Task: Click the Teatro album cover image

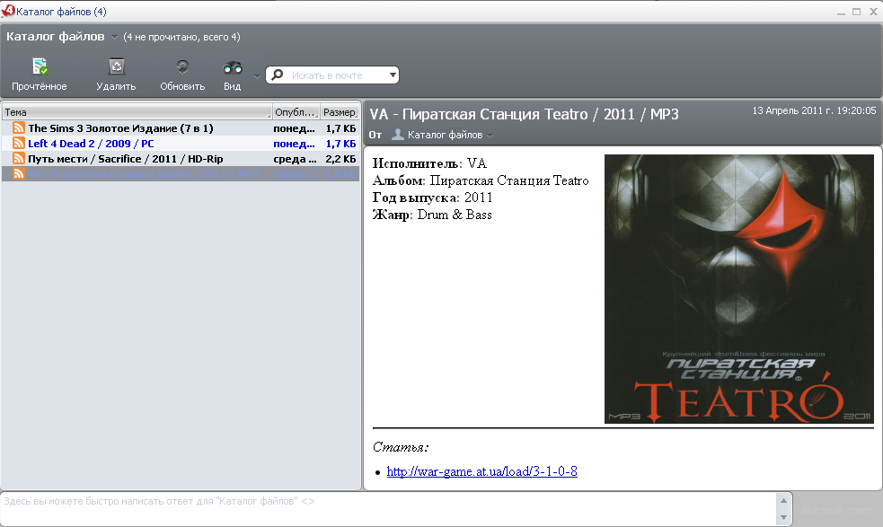Action: [x=738, y=288]
